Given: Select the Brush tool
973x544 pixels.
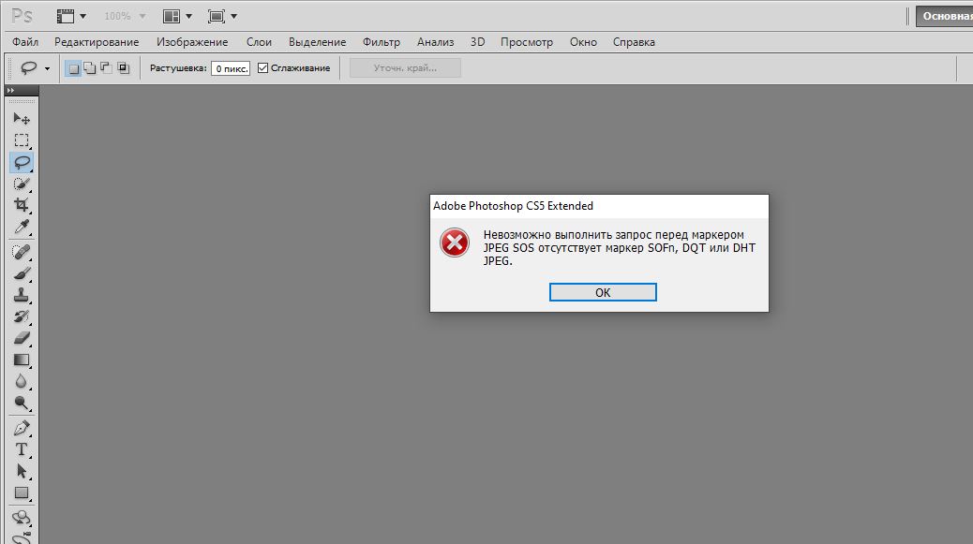Looking at the screenshot, I should point(22,273).
